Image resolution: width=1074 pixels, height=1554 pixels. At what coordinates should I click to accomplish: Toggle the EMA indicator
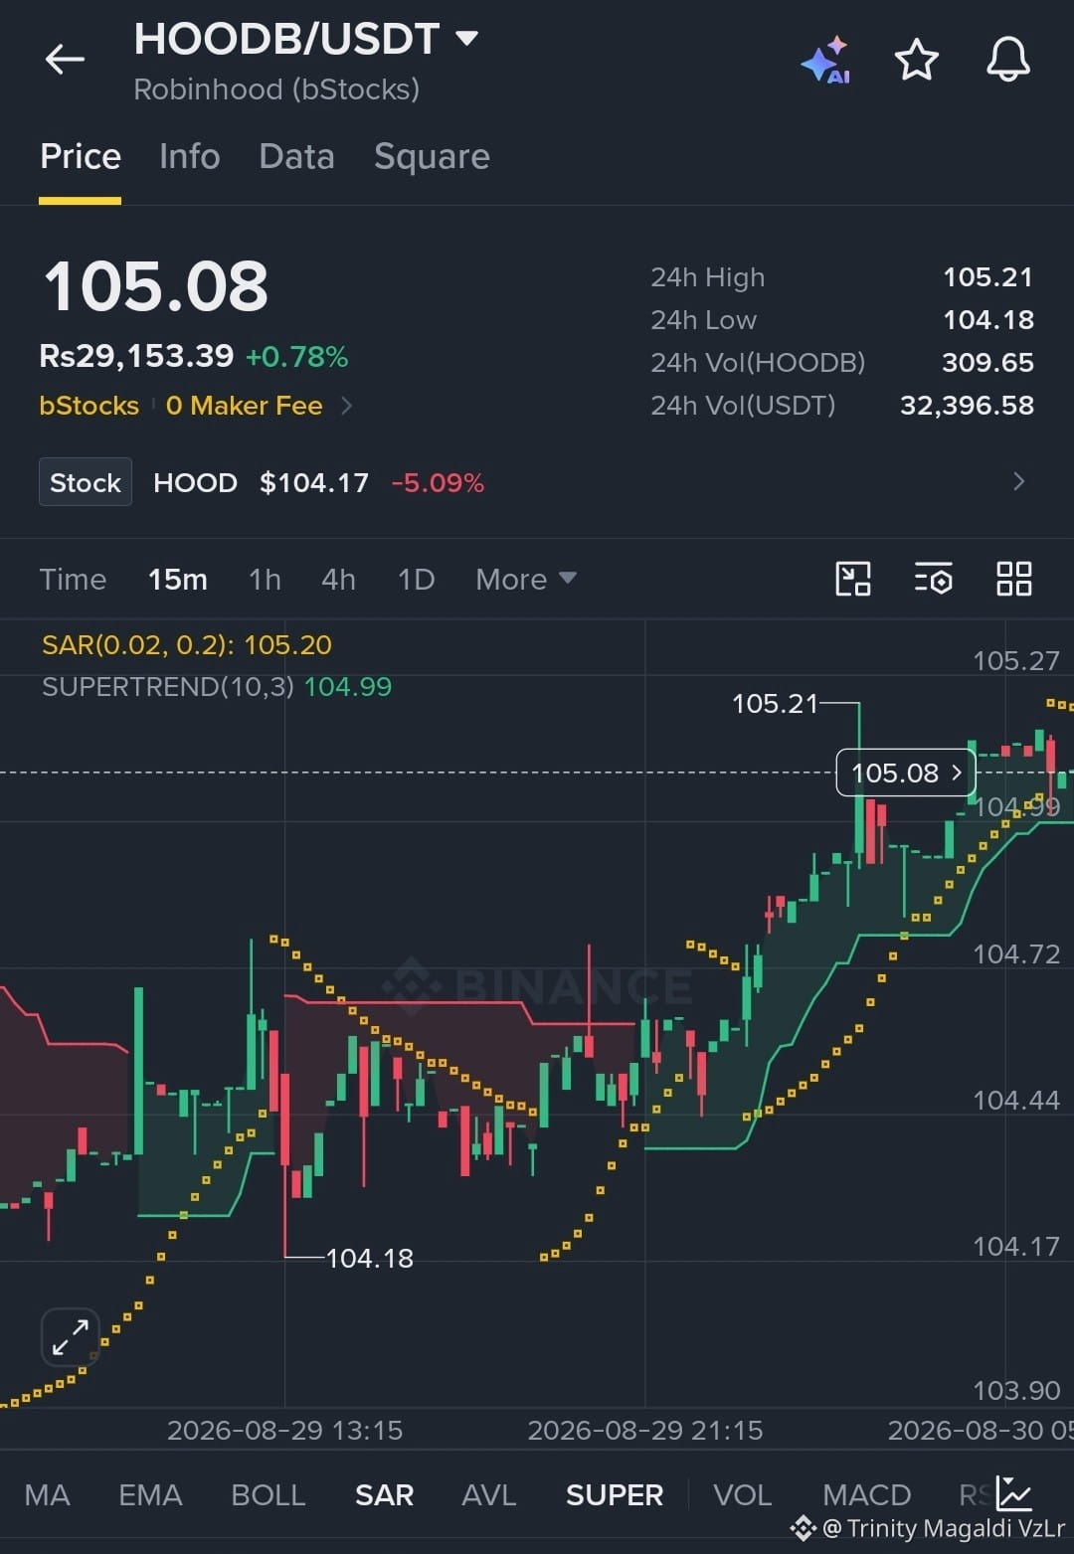[x=150, y=1494]
